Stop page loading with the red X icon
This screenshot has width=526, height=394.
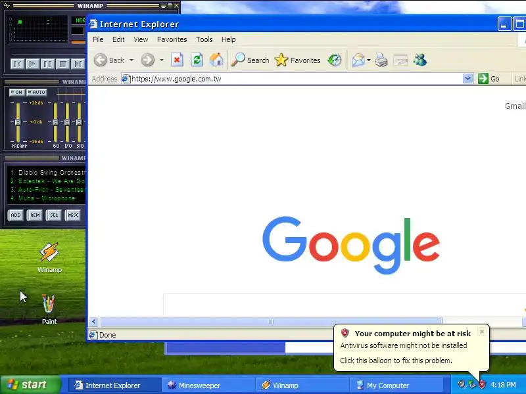177,60
